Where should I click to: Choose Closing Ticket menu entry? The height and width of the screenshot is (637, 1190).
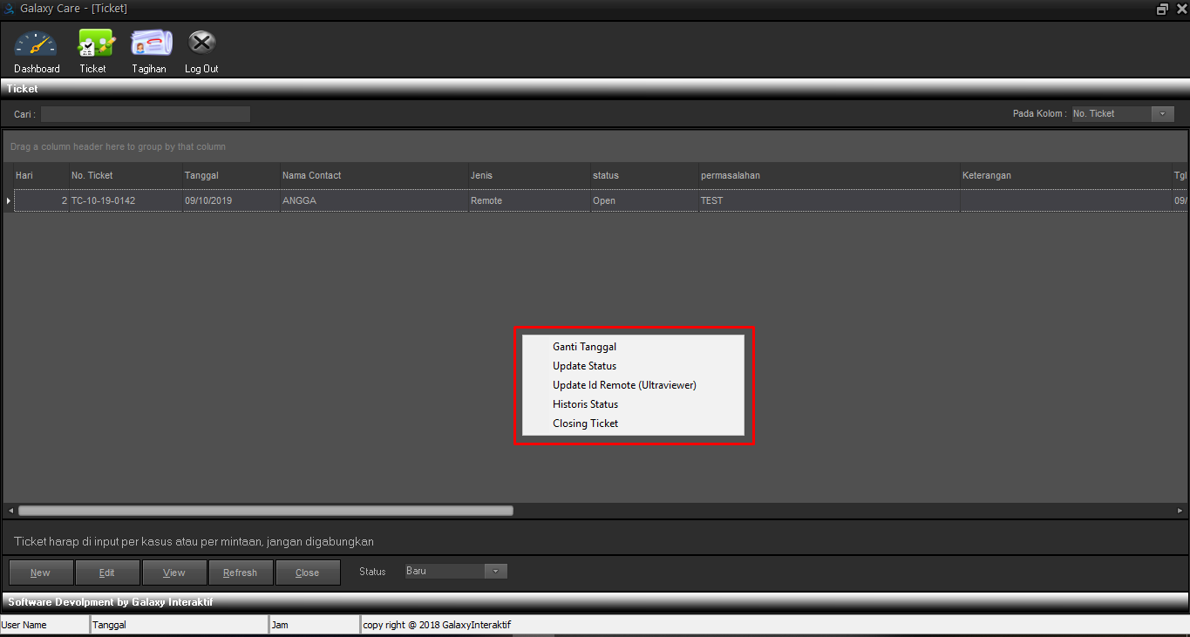[585, 424]
